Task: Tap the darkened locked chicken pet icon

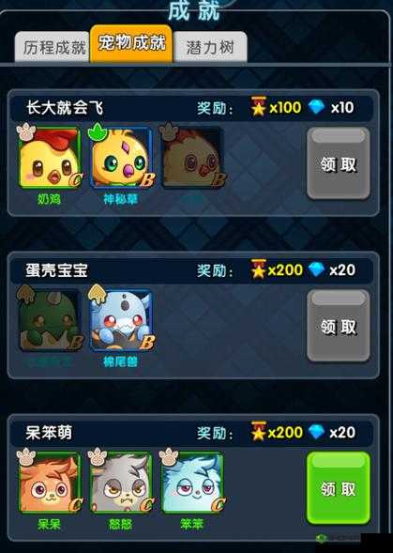Action: click(192, 158)
